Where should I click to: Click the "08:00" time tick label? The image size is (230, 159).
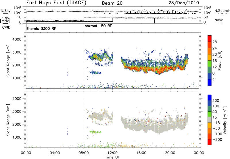(x=84, y=153)
